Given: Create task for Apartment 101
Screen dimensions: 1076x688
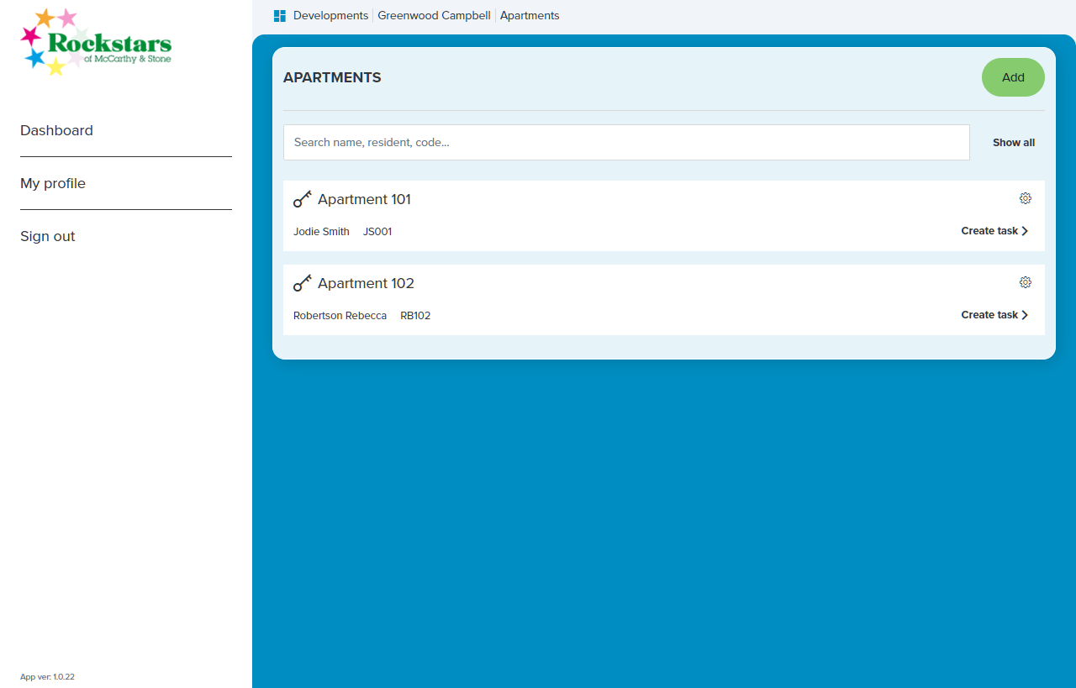Looking at the screenshot, I should pos(994,231).
